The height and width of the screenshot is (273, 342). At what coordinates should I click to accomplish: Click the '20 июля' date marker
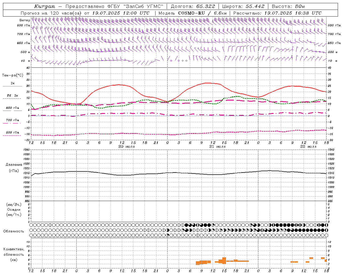127,147
